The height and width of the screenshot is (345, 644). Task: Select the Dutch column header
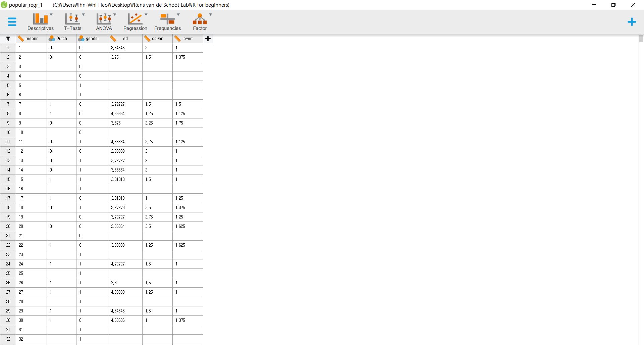click(61, 39)
